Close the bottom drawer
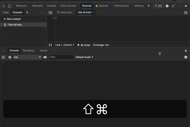The width and height of the screenshot is (190, 127). (186, 51)
